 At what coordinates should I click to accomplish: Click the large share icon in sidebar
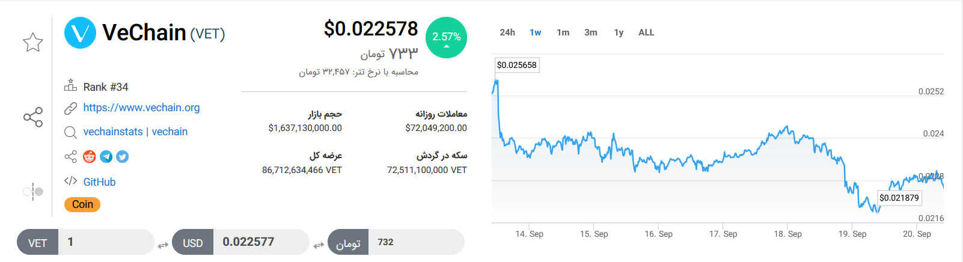tap(33, 117)
